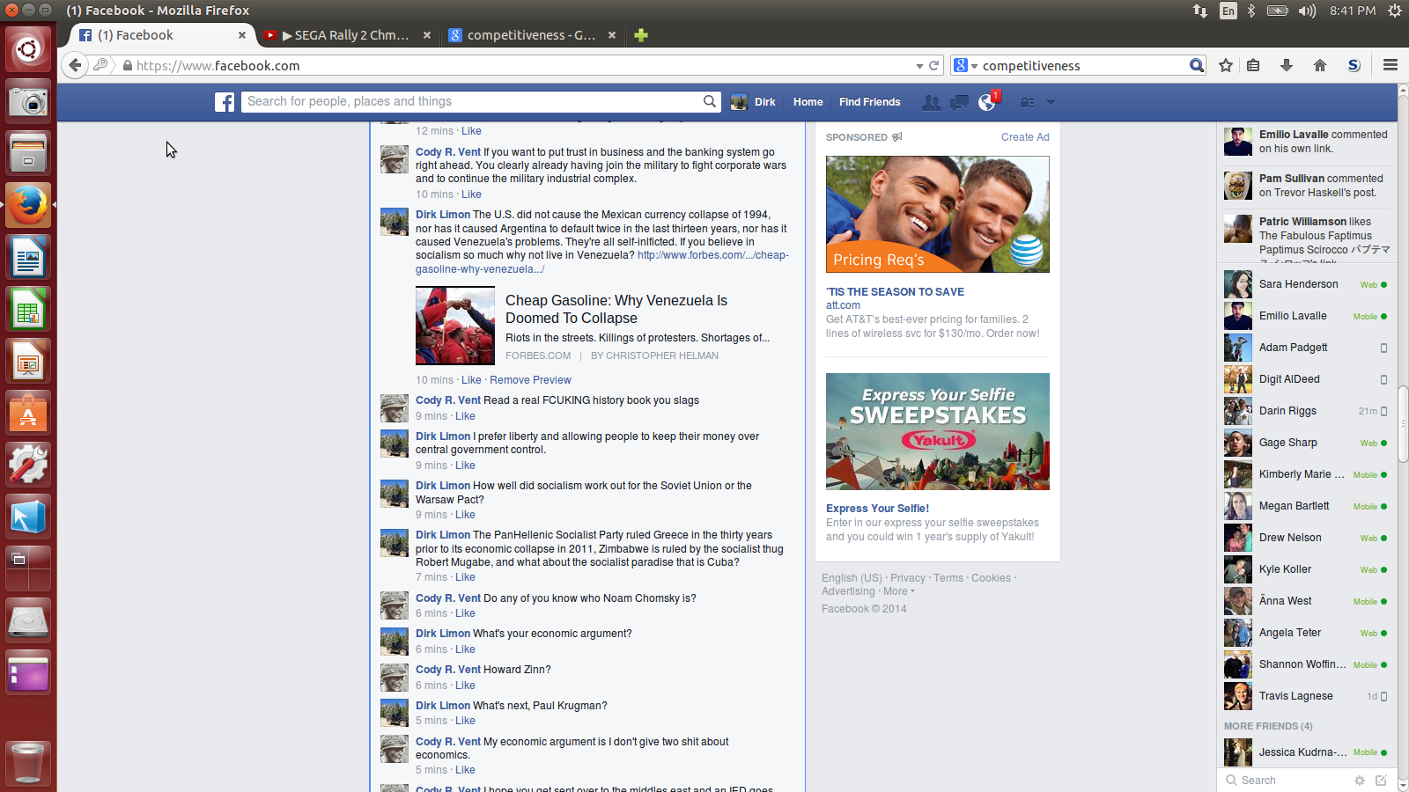Expand the footer More dropdown
This screenshot has width=1409, height=792.
point(898,591)
